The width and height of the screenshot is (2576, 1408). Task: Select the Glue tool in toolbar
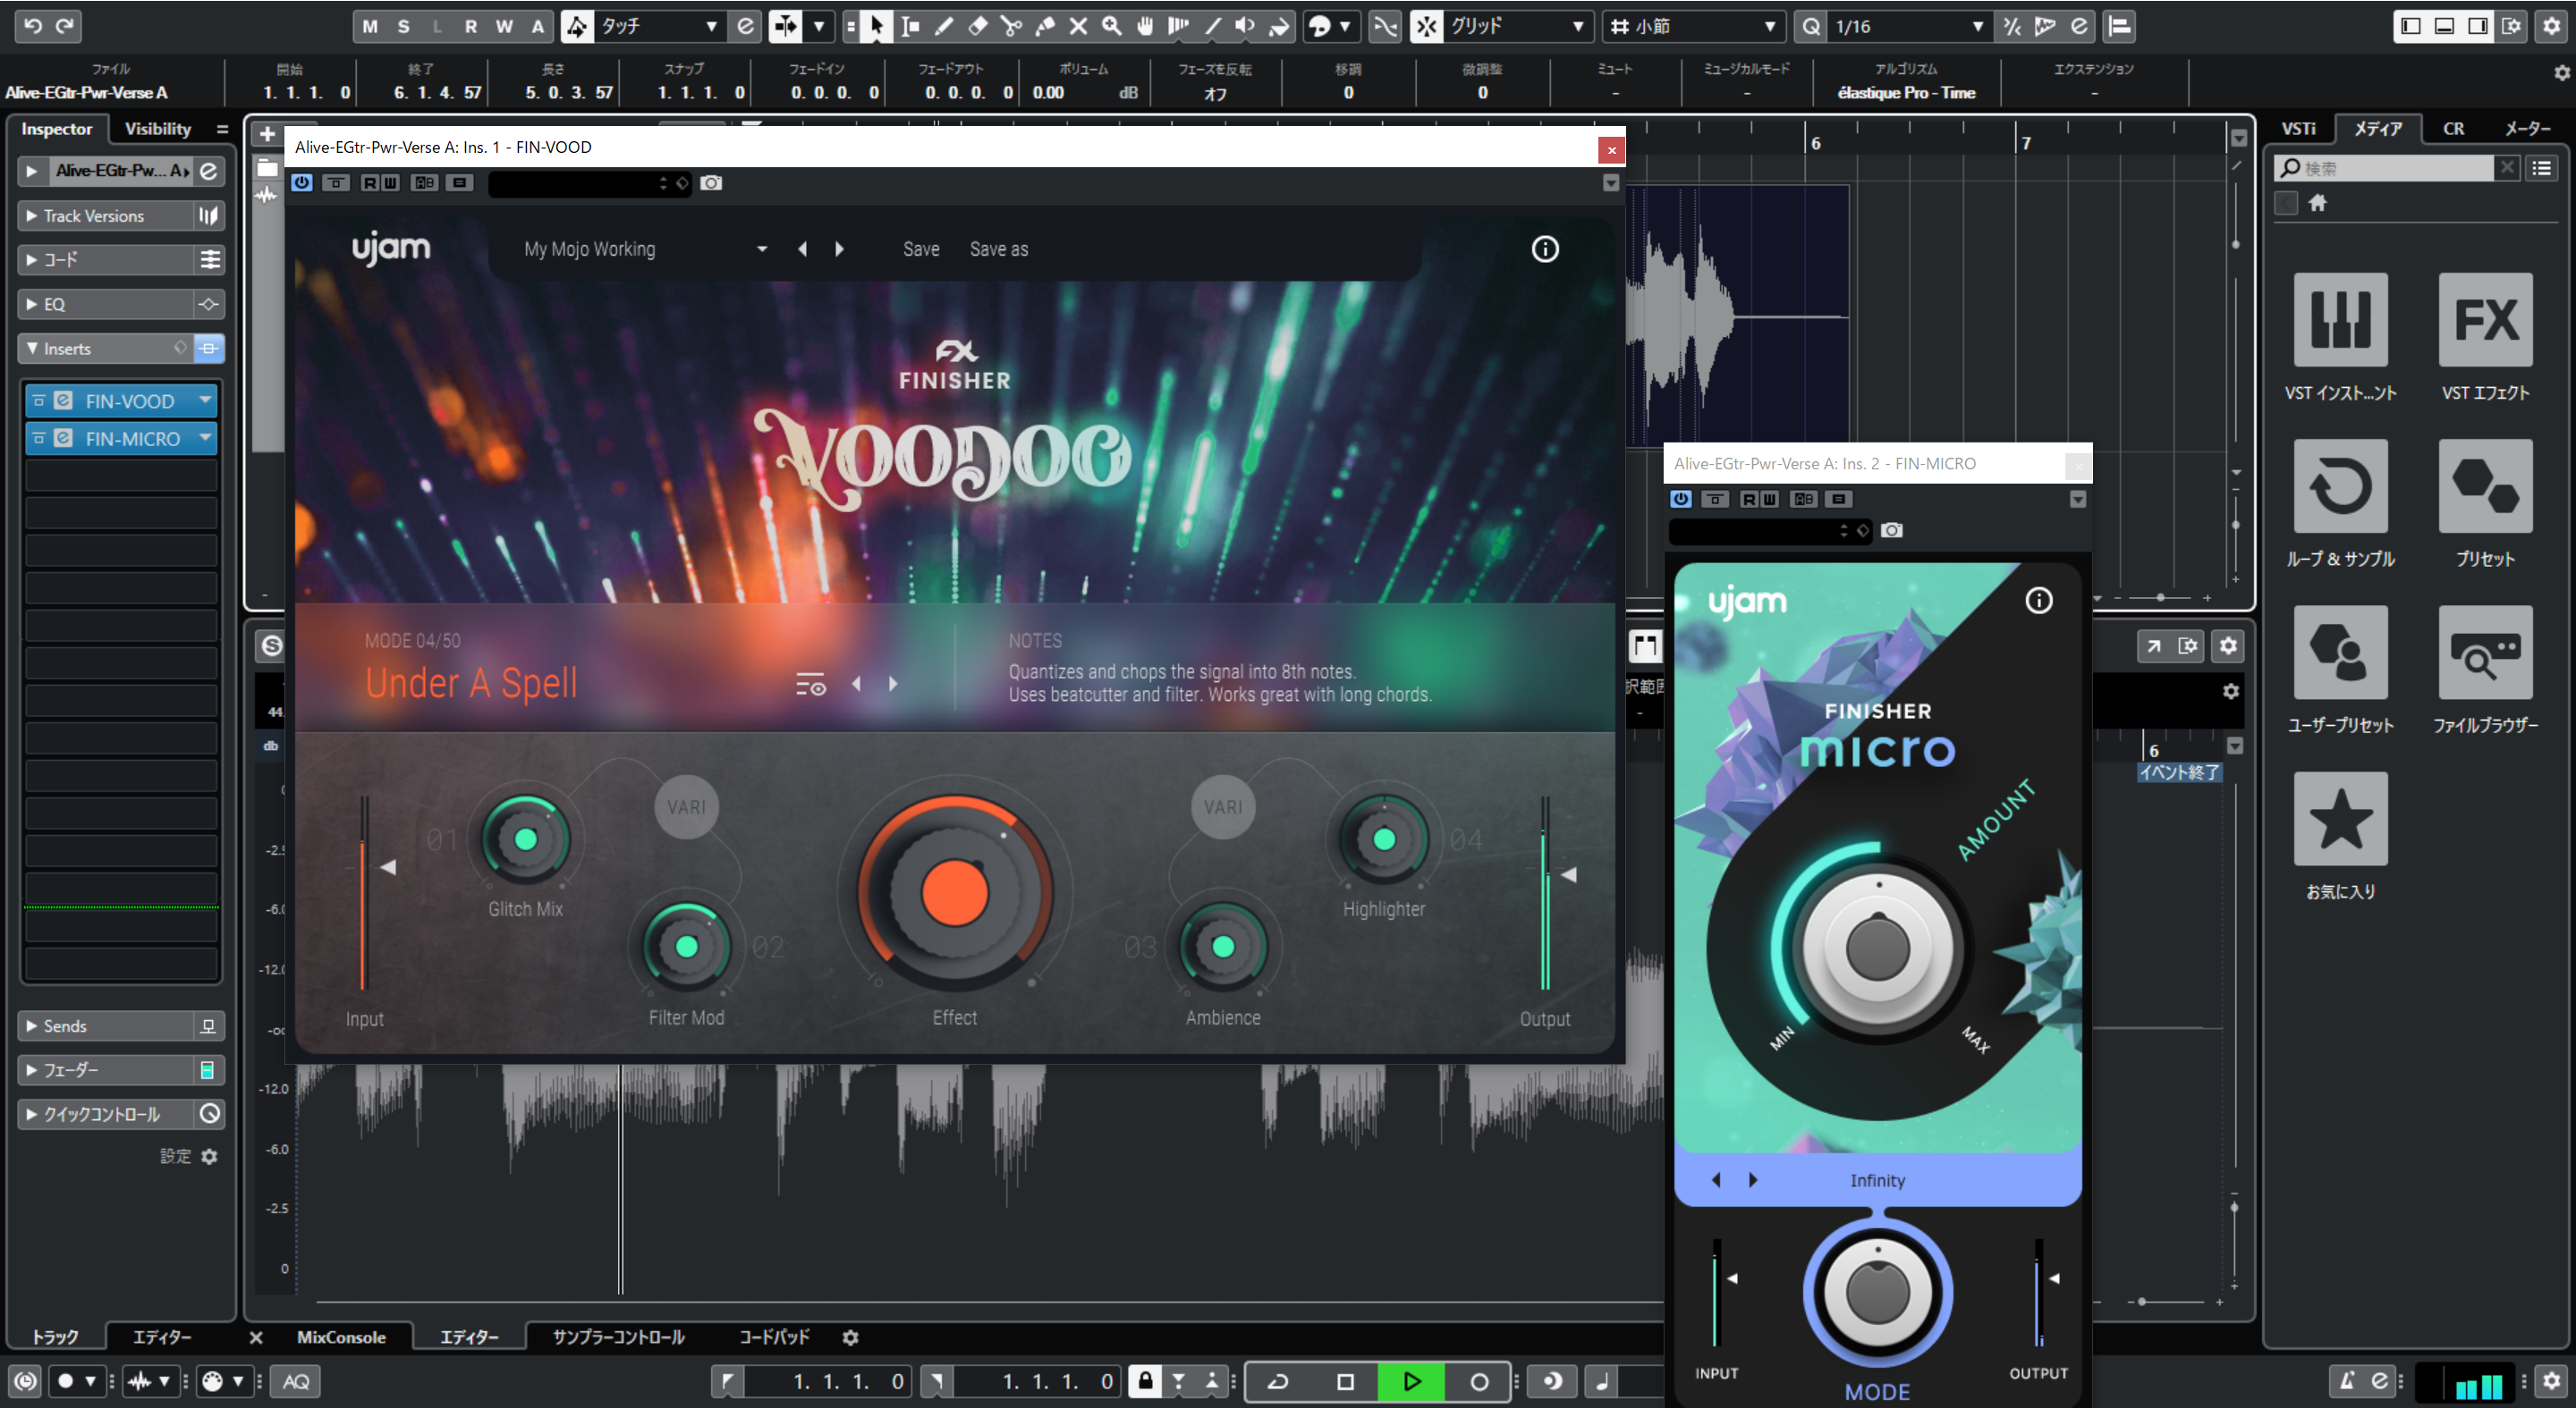click(x=1045, y=26)
